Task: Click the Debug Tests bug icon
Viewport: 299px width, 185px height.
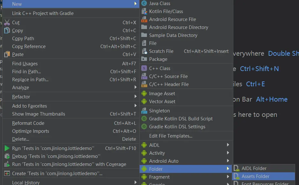Action: coord(7,156)
